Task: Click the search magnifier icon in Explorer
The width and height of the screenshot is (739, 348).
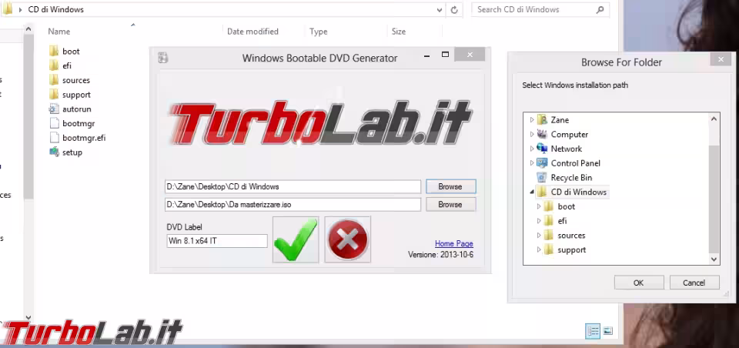Action: point(600,9)
